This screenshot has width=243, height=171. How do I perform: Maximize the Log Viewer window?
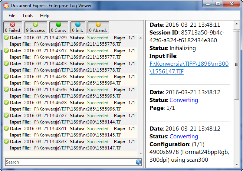pyautogui.click(x=218, y=4)
